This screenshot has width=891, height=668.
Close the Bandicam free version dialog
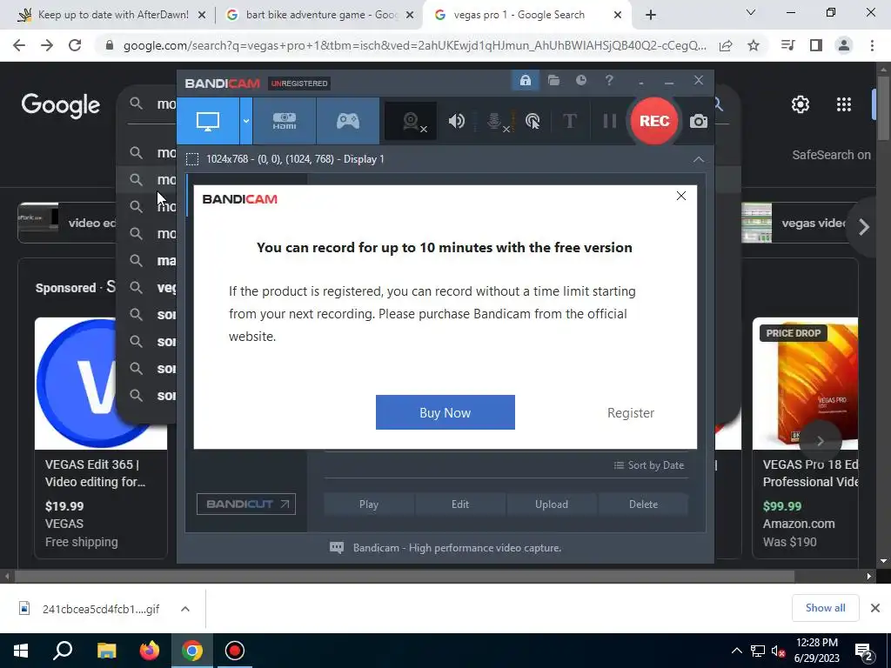point(680,196)
